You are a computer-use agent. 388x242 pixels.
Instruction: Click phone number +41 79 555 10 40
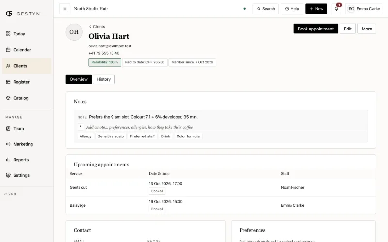point(104,53)
